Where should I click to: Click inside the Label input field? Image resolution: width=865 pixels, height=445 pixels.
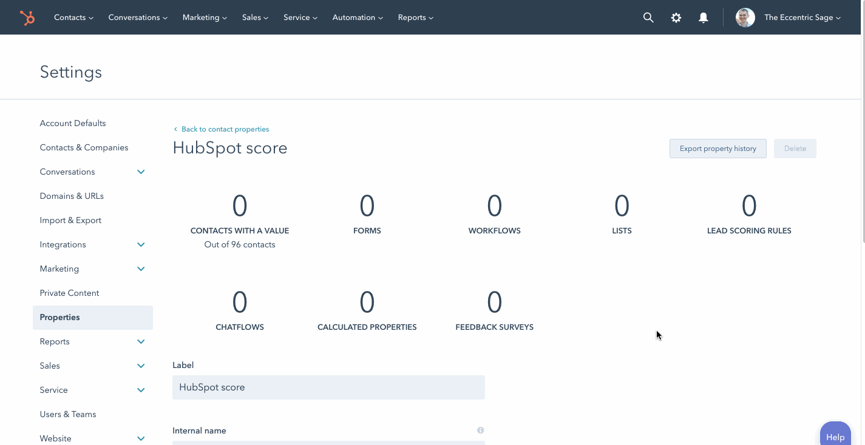pos(328,387)
